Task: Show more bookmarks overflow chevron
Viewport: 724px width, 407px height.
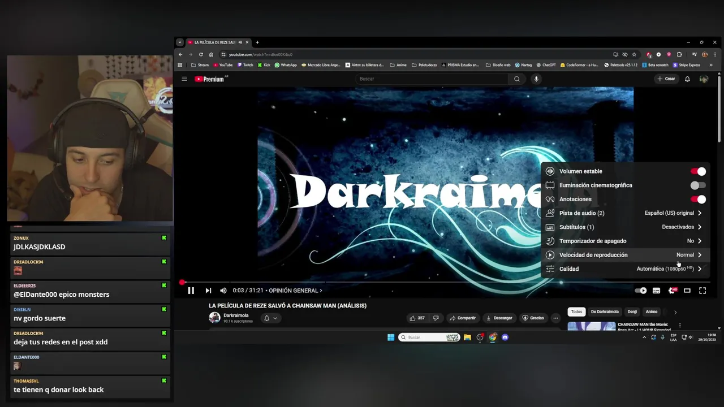Action: pos(711,65)
